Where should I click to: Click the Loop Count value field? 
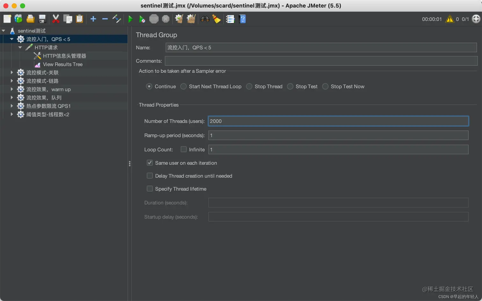[x=338, y=149]
